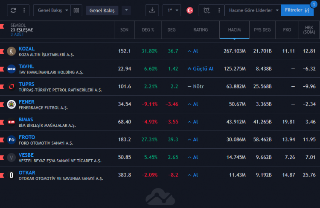Viewport: 320px width, 208px height.
Task: Click the 23 EŞLEŞME match count
Action: [x=22, y=30]
